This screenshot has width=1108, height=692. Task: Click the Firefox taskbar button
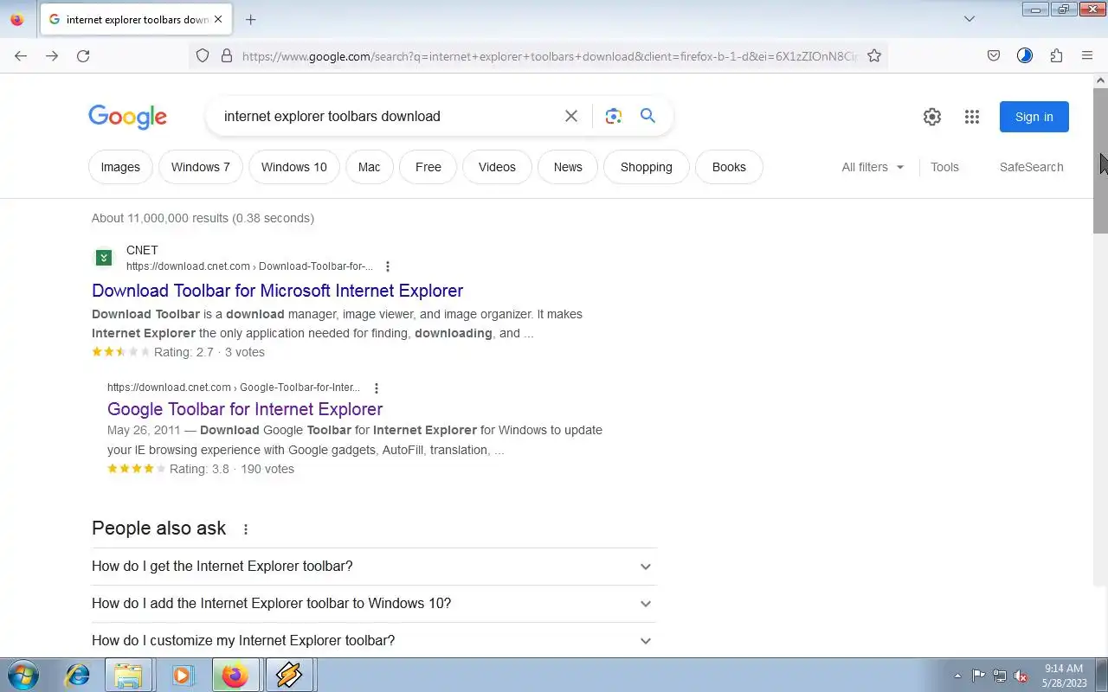click(x=235, y=675)
